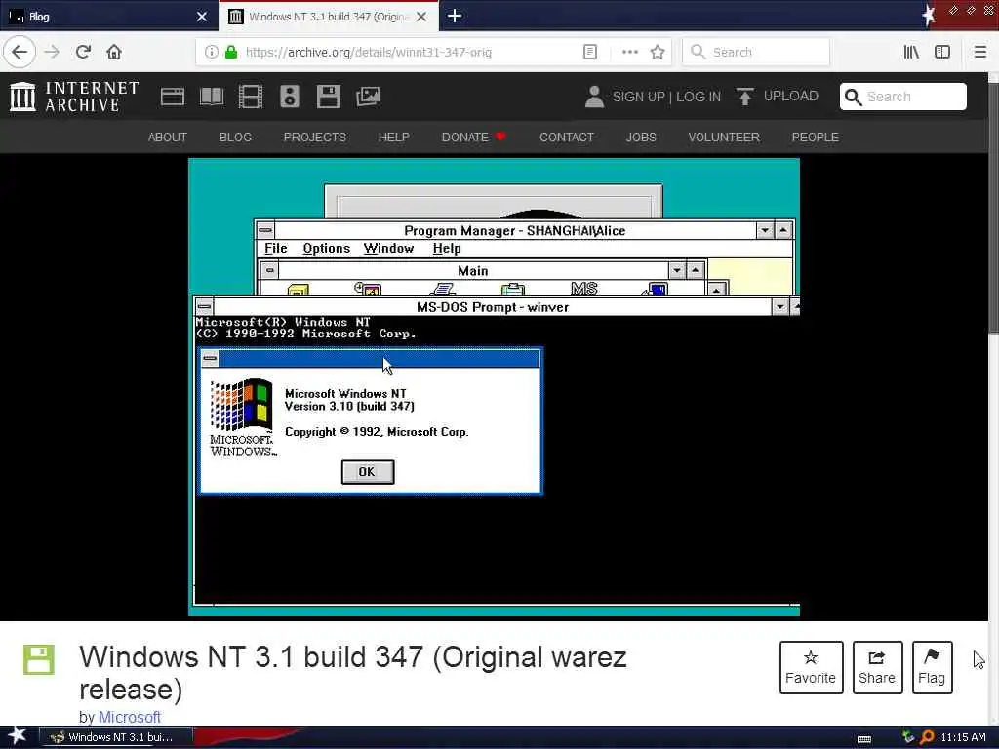This screenshot has height=749, width=999.
Task: Open the JOBS navigation item
Action: click(641, 137)
